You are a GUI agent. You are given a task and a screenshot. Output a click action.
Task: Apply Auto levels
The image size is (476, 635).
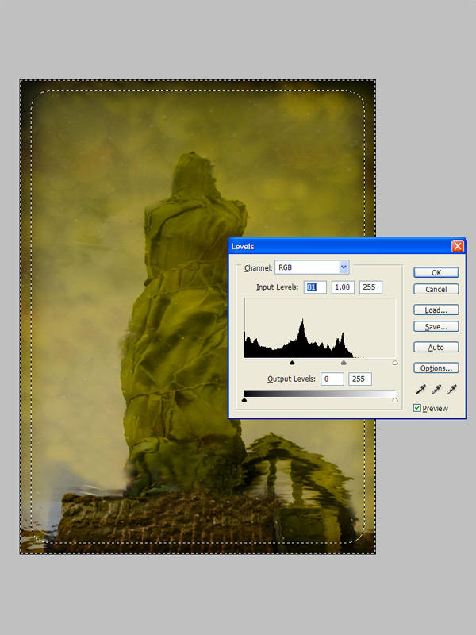pyautogui.click(x=436, y=347)
